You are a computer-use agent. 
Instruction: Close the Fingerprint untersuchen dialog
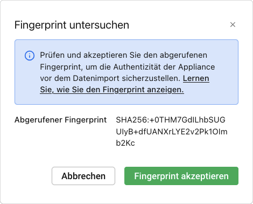tap(233, 25)
